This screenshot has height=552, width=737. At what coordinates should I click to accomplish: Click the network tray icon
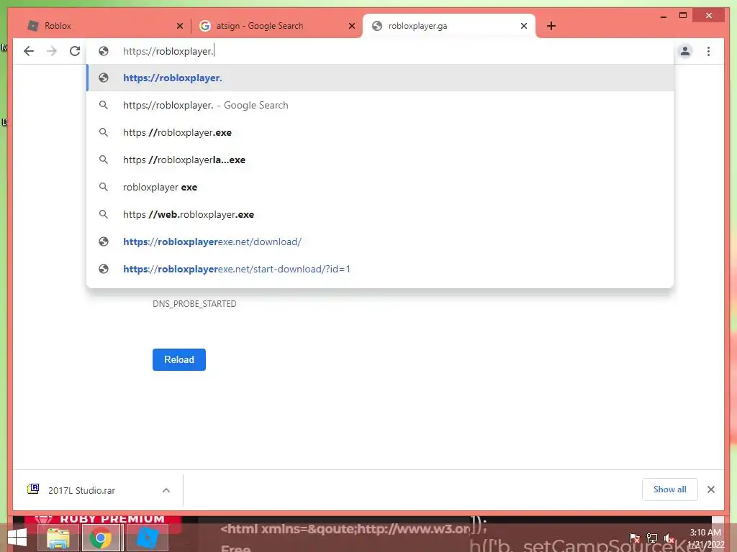[x=652, y=538]
